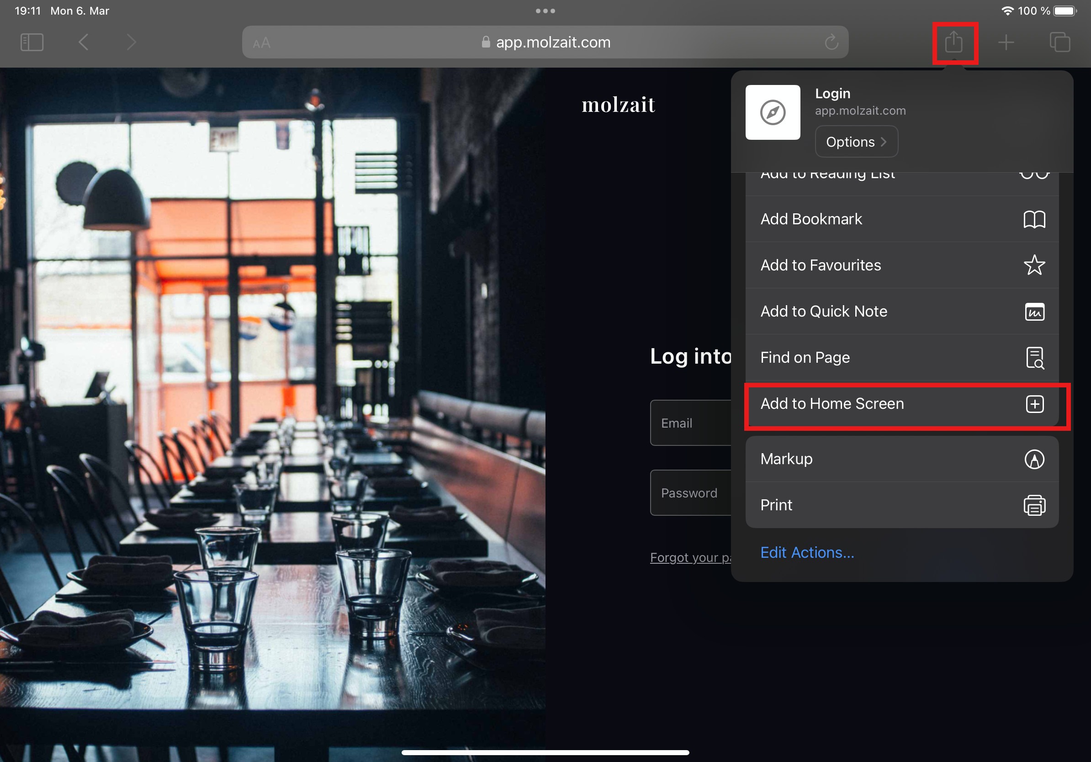Choose Add to Quick Note

pos(902,311)
